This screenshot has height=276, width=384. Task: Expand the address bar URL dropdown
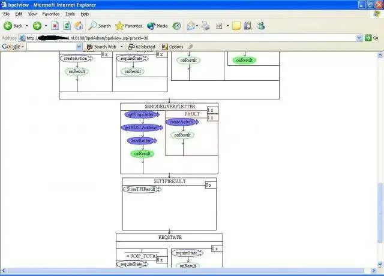pyautogui.click(x=359, y=38)
